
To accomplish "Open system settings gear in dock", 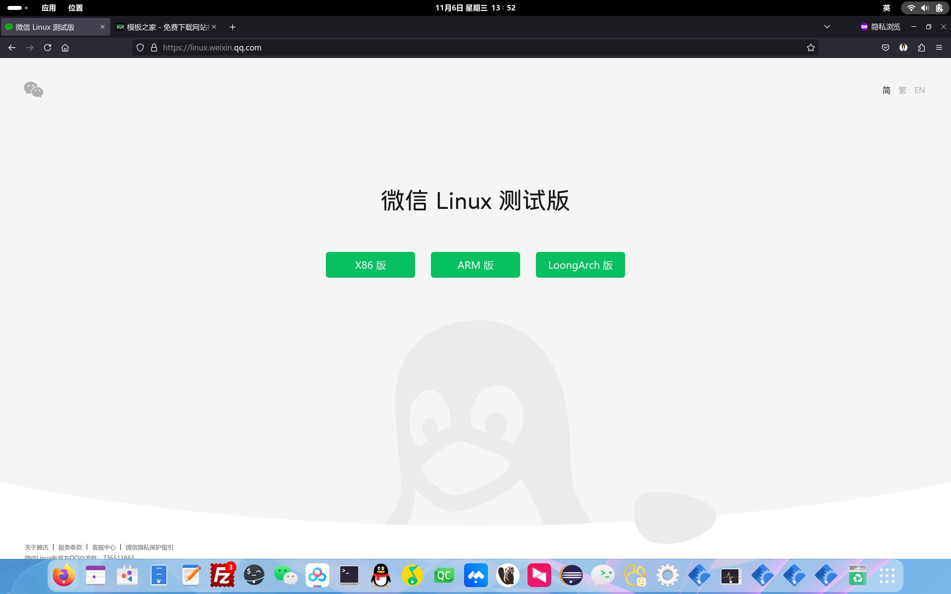I will pyautogui.click(x=667, y=576).
